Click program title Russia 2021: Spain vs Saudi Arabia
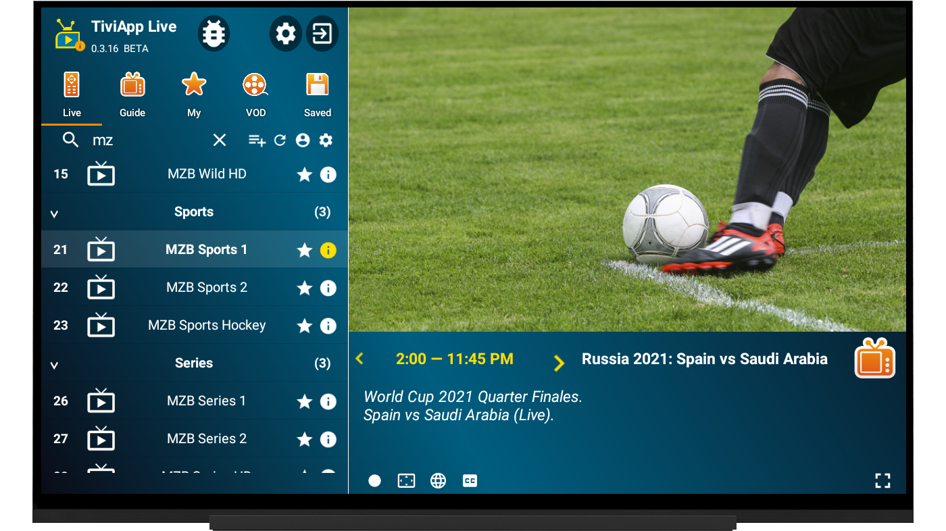946x531 pixels. click(x=705, y=359)
